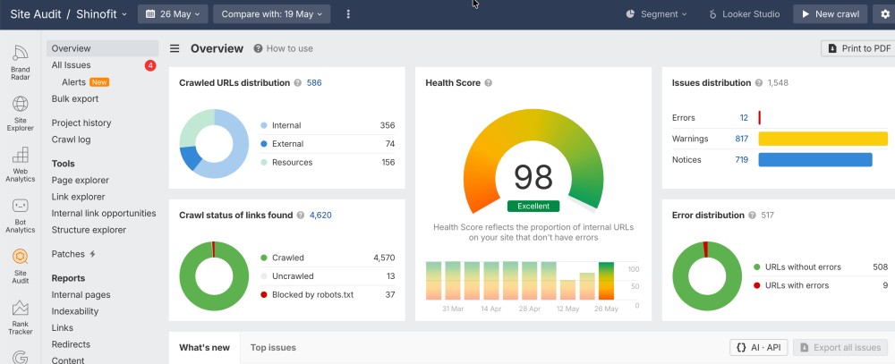Click the yellow Warnings bar

coord(823,139)
